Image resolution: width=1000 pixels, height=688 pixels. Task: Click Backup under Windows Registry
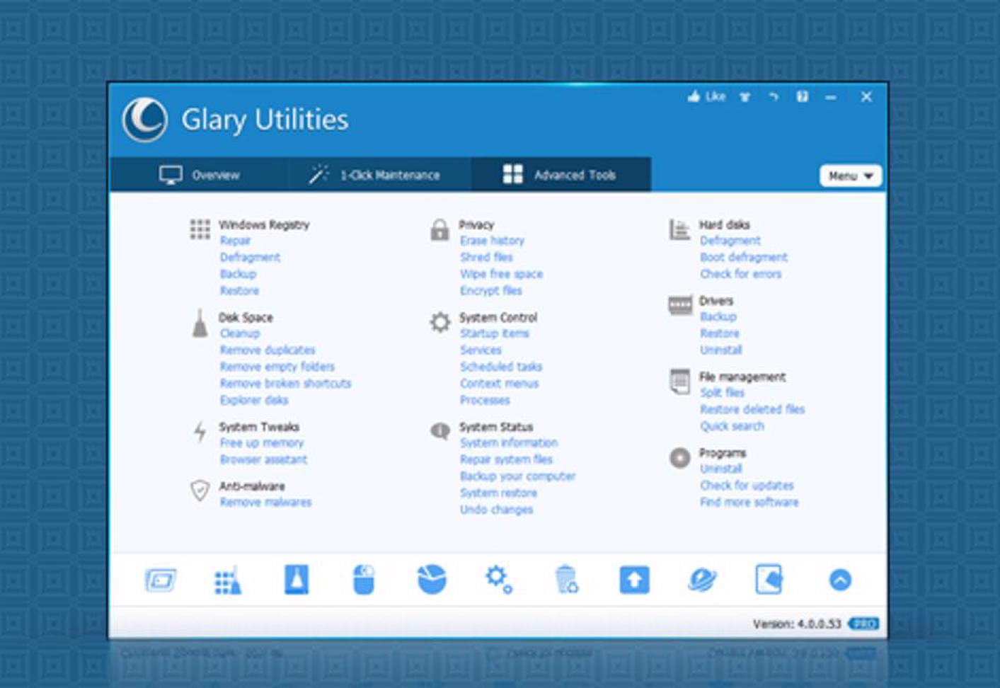tap(238, 274)
